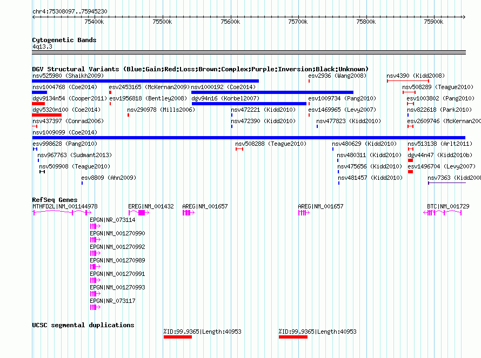The width and height of the screenshot is (481, 358).
Task: Open the Cytogenetic Bands track title
Action: click(x=64, y=40)
